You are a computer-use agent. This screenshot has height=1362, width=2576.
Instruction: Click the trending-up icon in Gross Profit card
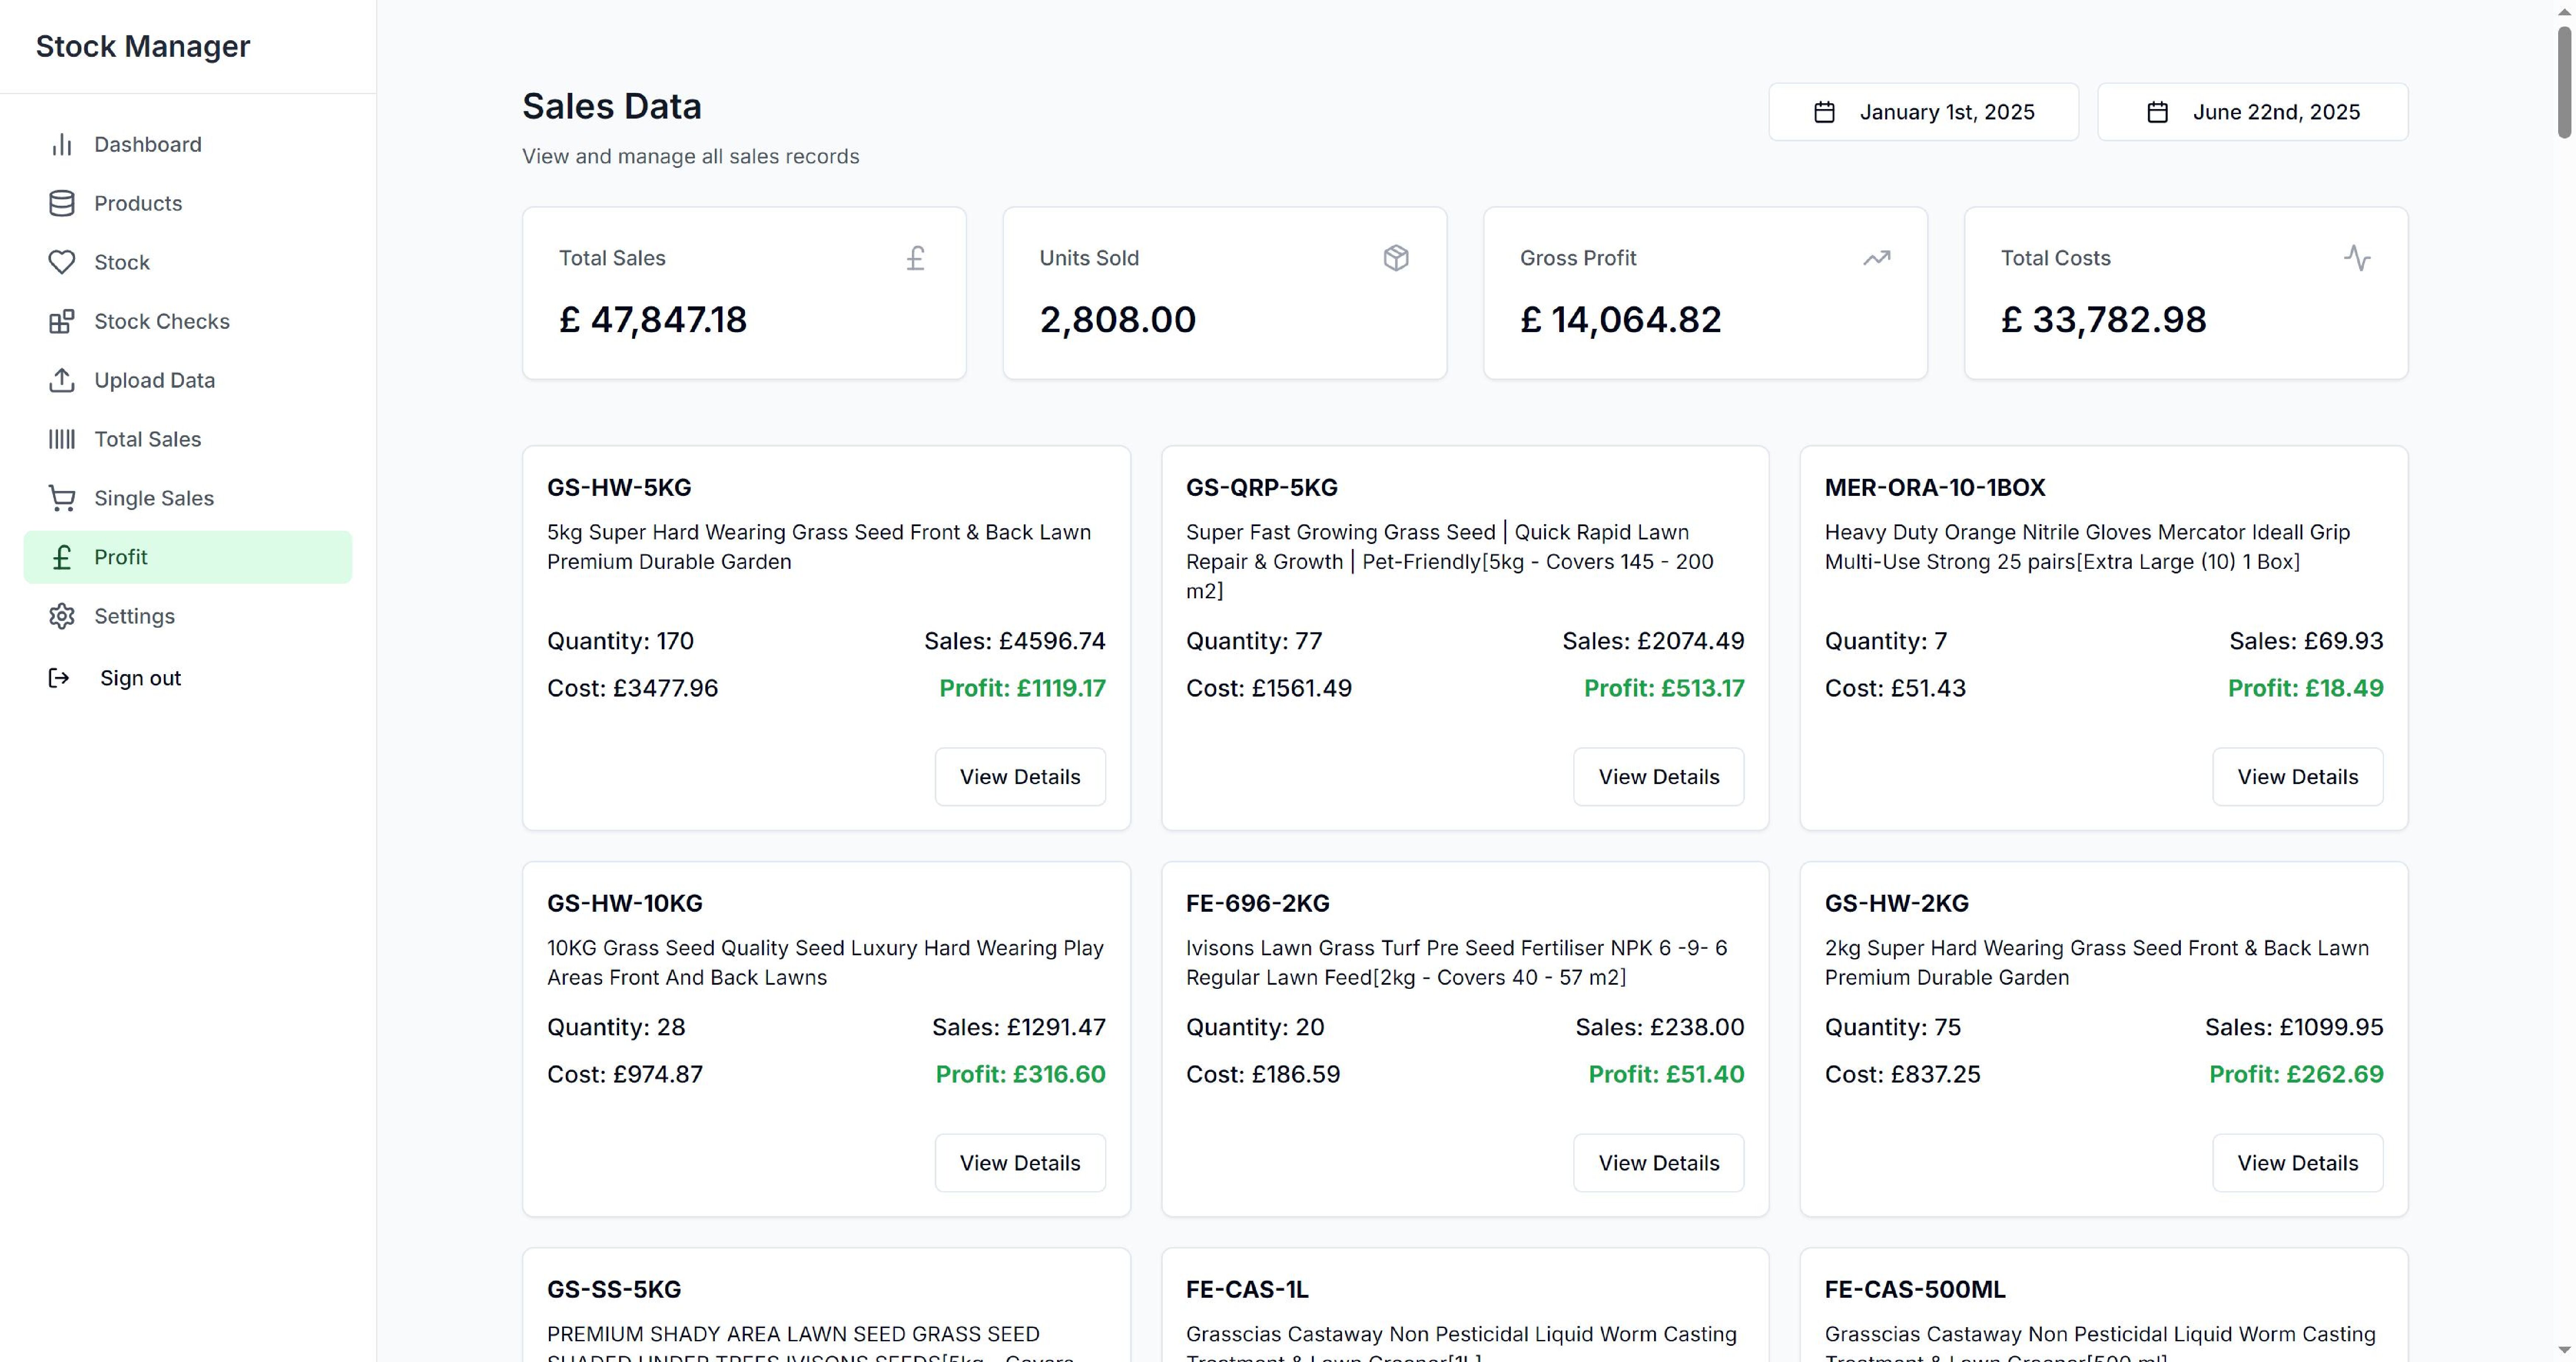[x=1877, y=258]
